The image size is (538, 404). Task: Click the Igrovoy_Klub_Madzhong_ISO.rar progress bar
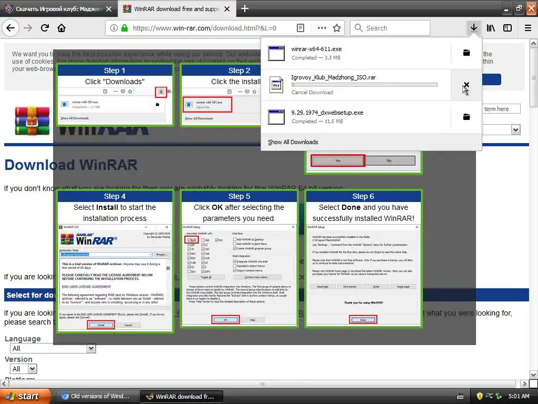[364, 85]
